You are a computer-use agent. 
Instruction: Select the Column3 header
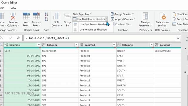point(97,45)
